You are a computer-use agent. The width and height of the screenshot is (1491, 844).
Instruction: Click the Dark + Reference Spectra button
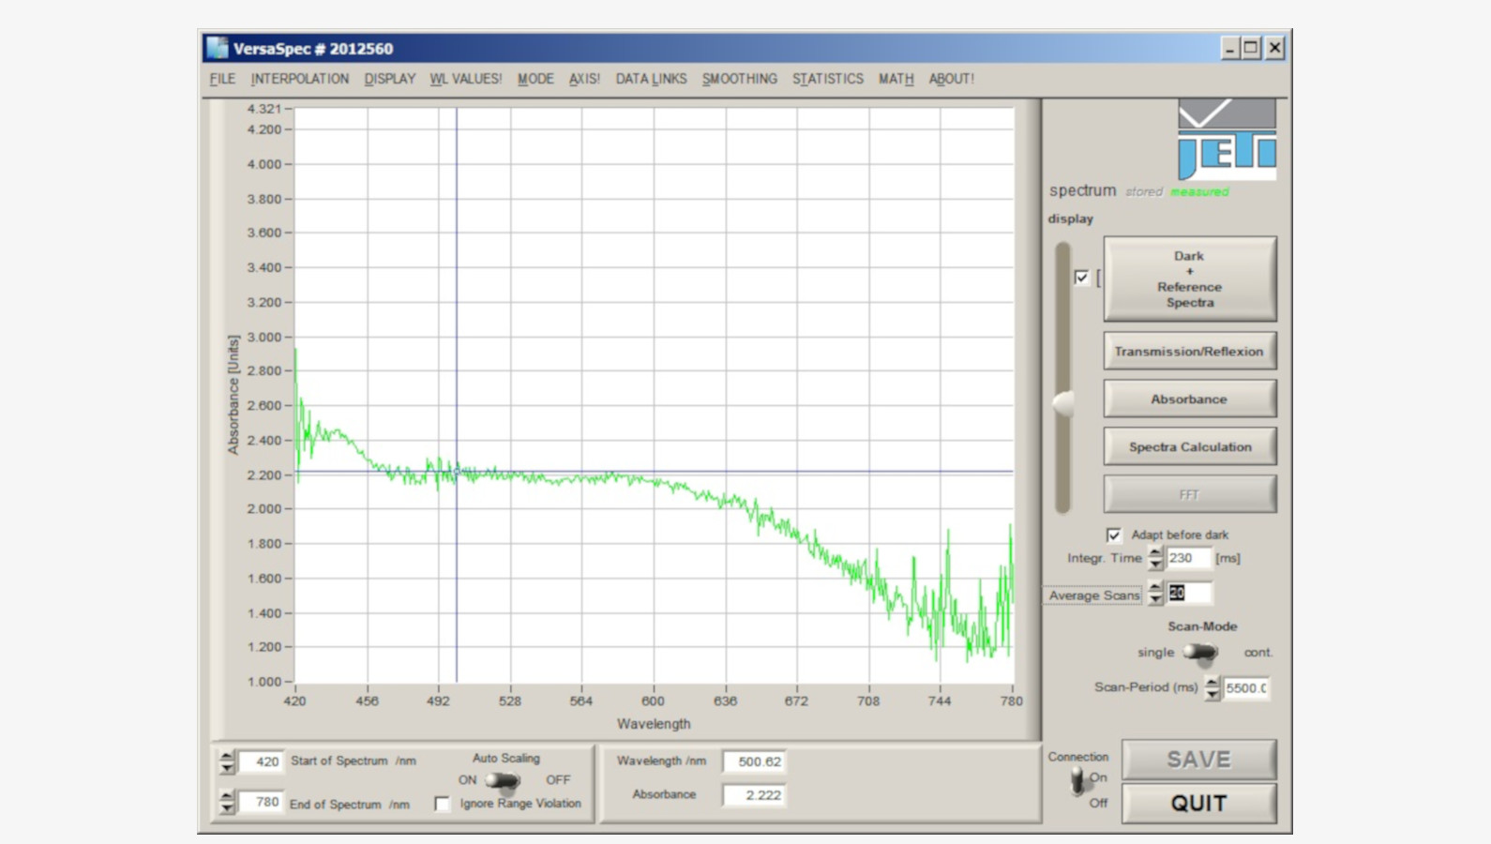1189,279
